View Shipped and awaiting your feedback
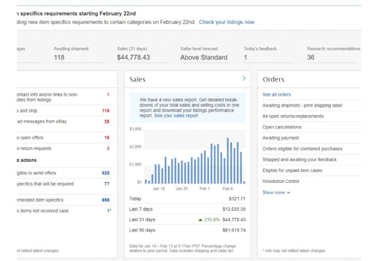Screen dimensions: 378x261 299,160
